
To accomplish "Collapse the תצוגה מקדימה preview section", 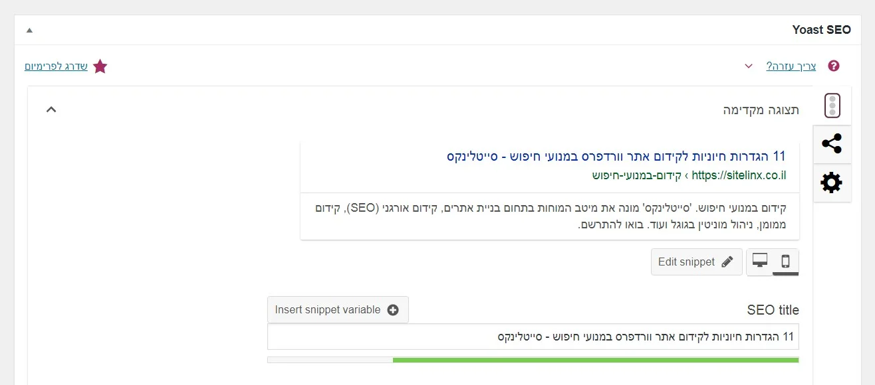I will 51,109.
